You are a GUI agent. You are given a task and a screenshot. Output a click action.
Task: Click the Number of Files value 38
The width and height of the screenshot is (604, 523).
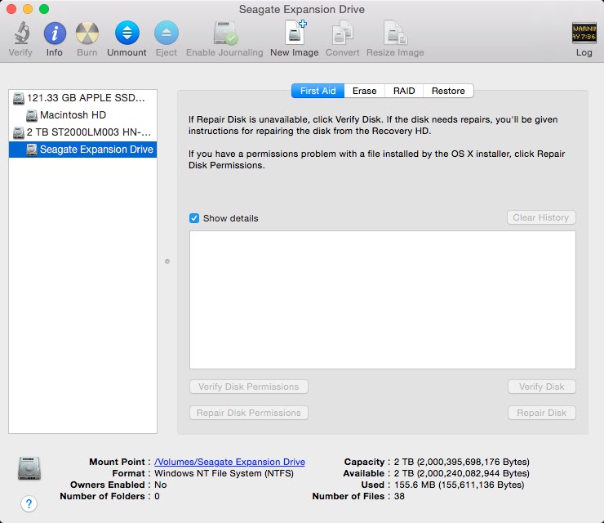point(399,496)
